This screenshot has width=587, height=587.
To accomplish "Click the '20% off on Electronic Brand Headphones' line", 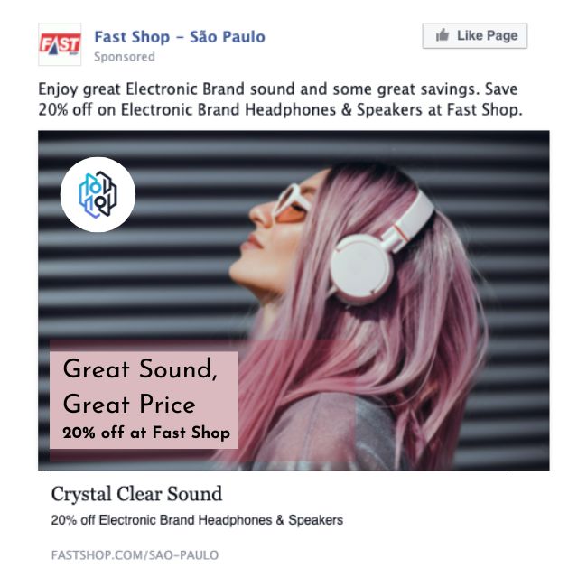I will click(x=280, y=109).
